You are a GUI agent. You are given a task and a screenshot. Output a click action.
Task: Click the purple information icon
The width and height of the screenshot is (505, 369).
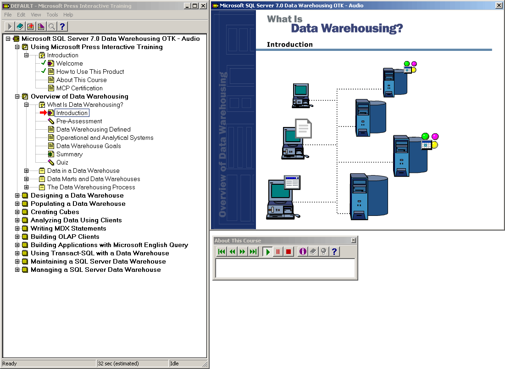(x=303, y=252)
